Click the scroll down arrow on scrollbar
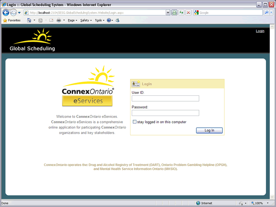This screenshot has width=276, height=207. point(272,197)
